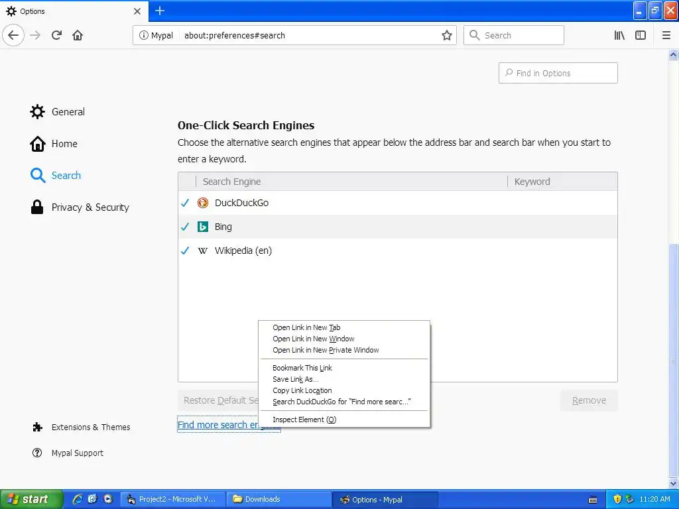The image size is (679, 509).
Task: Uncheck the Wikipedia (en) search engine
Action: [x=186, y=250]
